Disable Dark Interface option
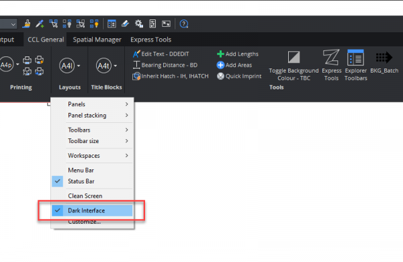Viewport: 403px width, 262px height. point(93,210)
